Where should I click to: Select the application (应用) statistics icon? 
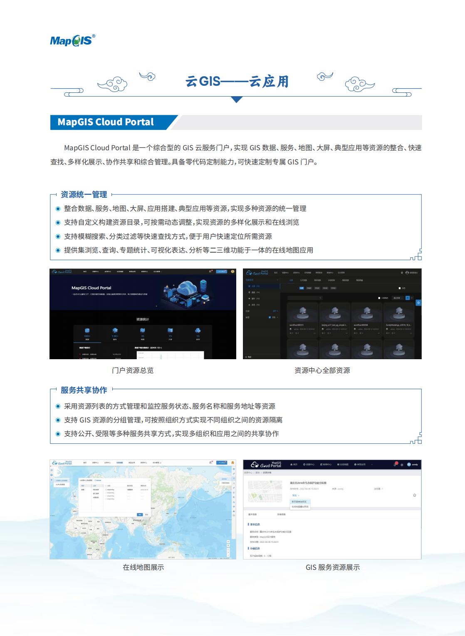coord(198,330)
